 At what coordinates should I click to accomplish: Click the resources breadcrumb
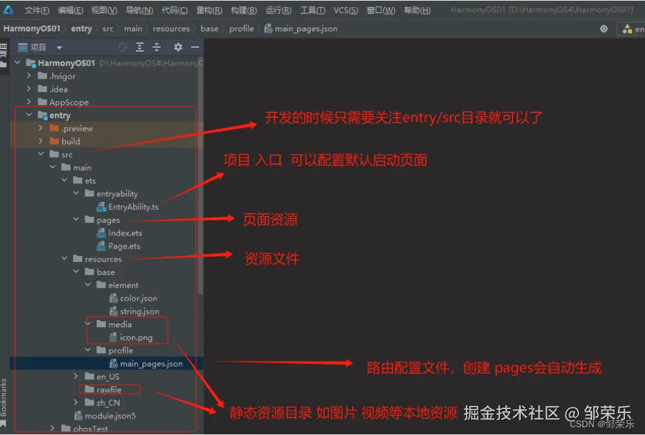171,29
